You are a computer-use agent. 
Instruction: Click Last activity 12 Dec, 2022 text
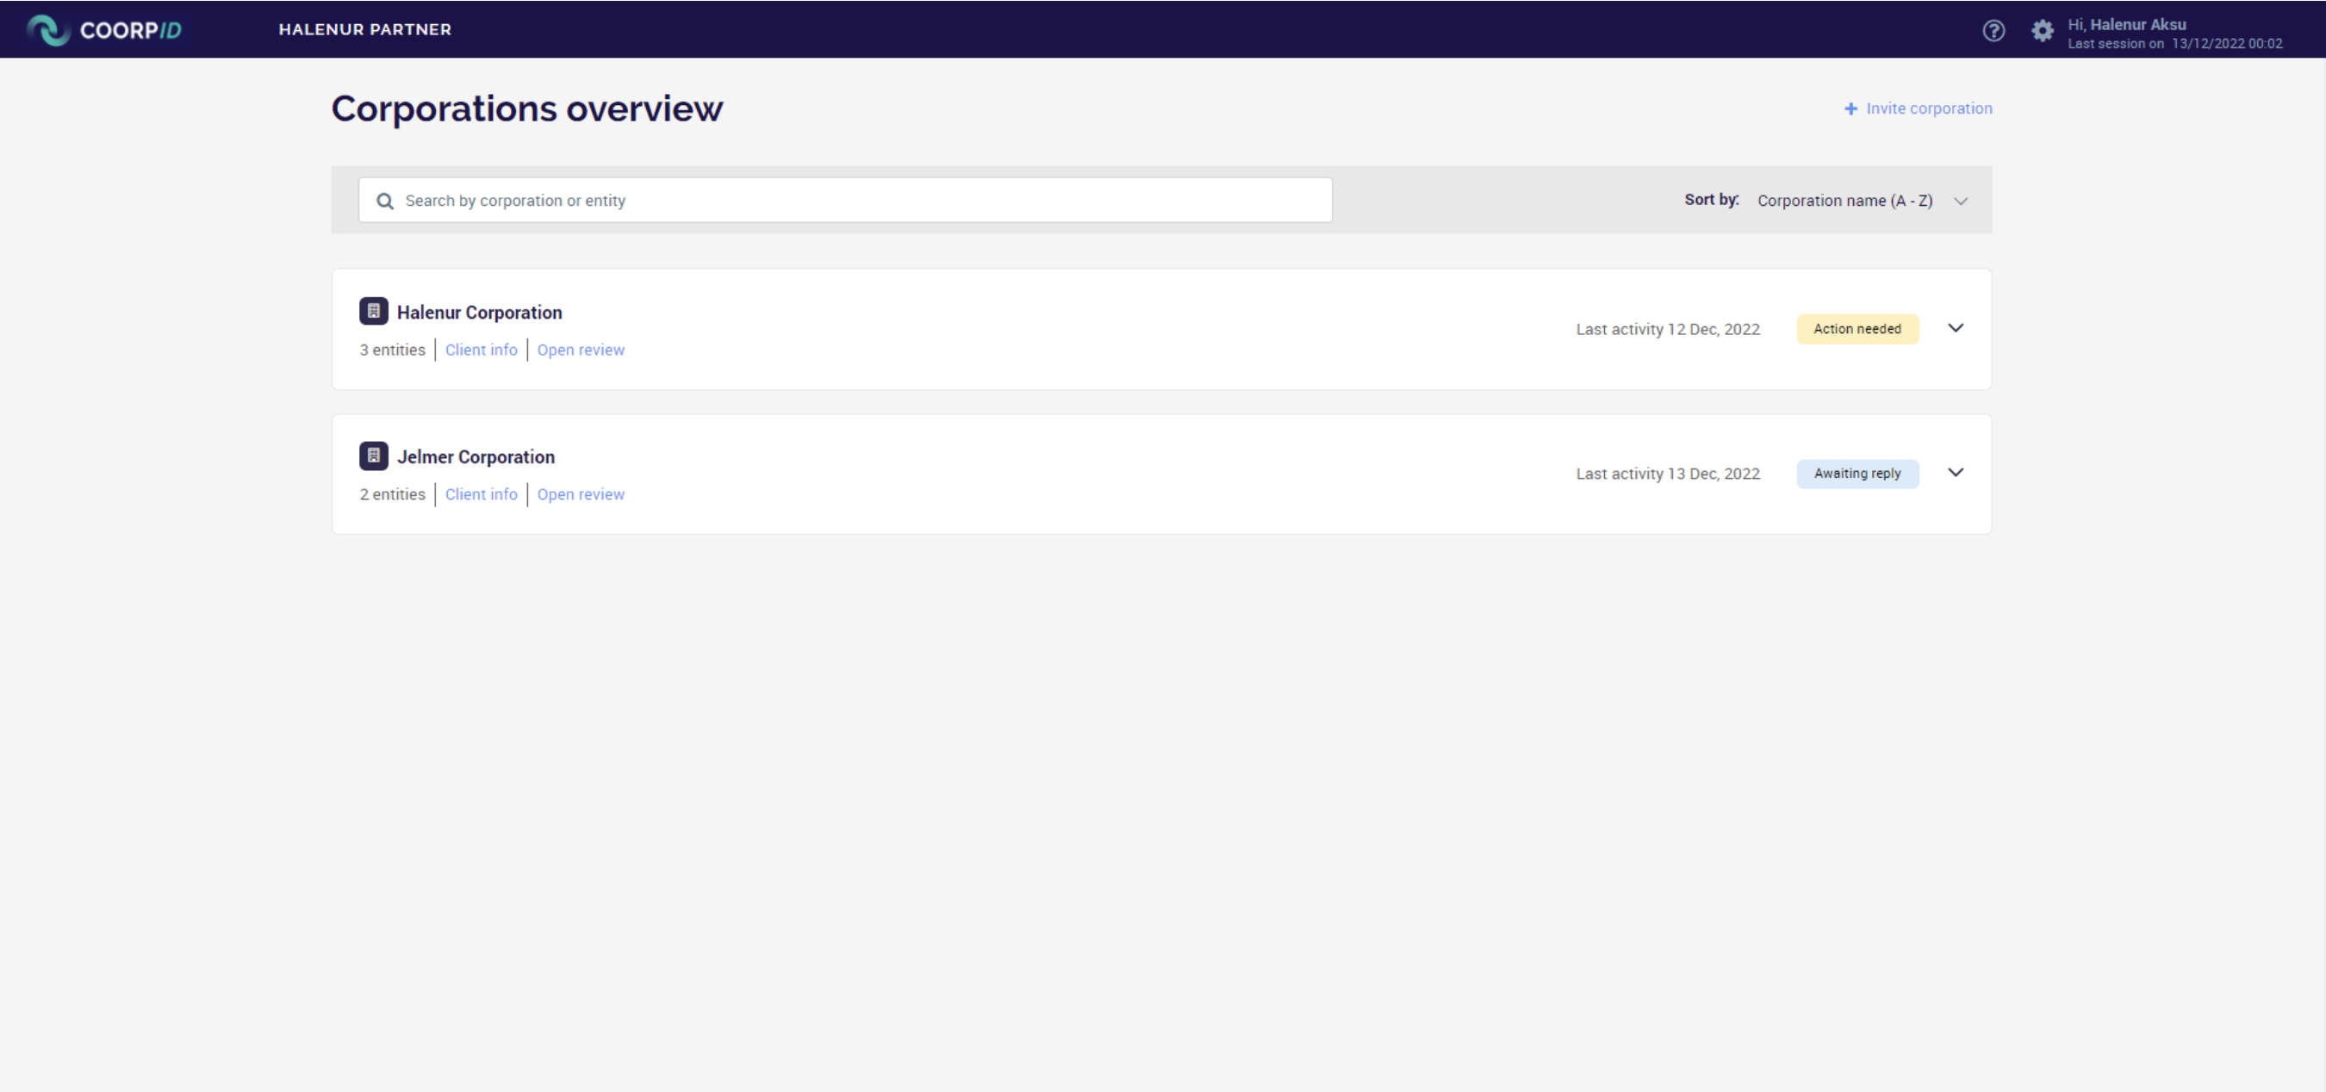click(x=1668, y=328)
